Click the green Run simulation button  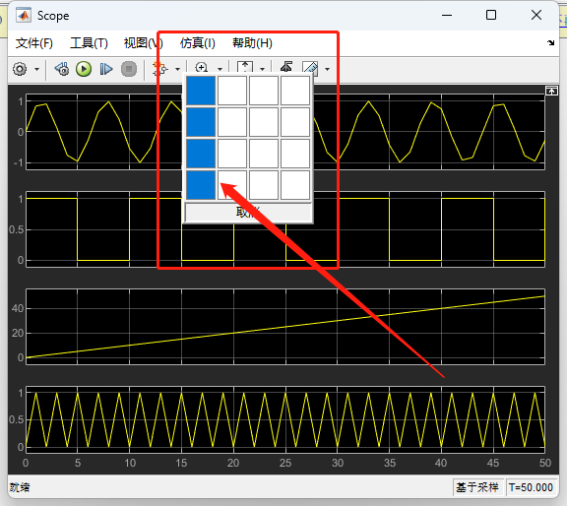[x=84, y=69]
